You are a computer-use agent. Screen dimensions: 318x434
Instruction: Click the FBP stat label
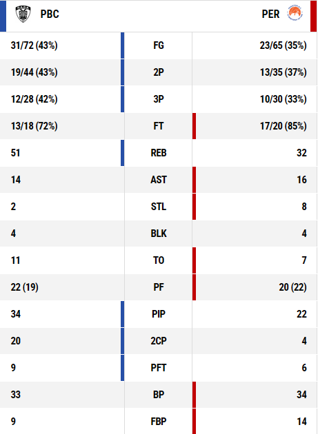pos(158,422)
